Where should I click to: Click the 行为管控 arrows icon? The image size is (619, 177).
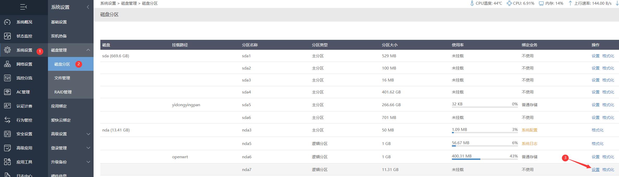pos(7,120)
